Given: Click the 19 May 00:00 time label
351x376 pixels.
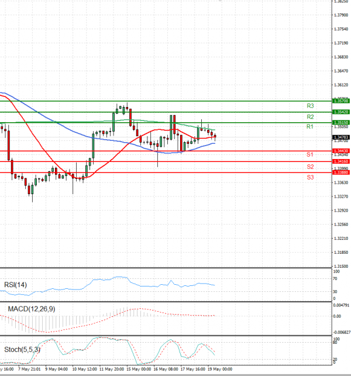Looking at the screenshot, I should 220,369.
